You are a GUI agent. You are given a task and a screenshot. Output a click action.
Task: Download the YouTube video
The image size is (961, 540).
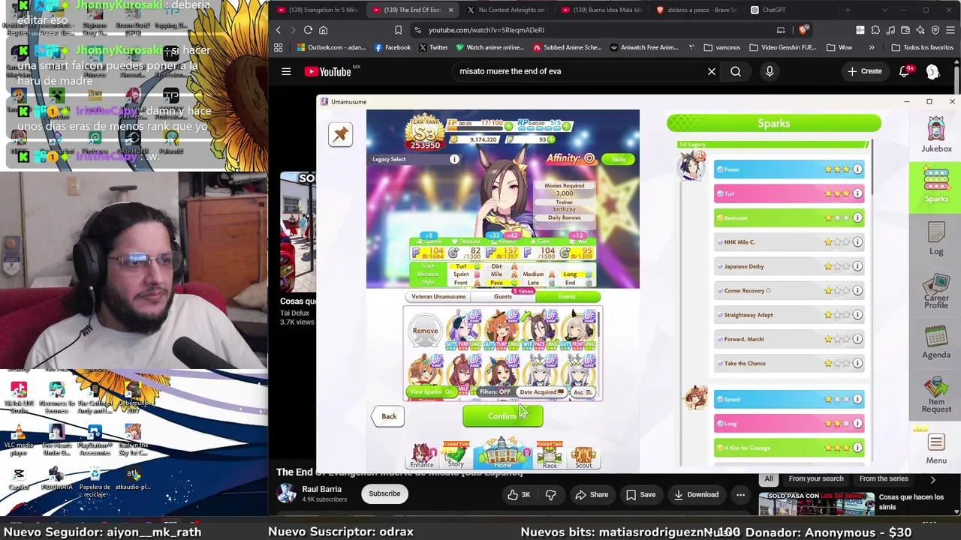point(696,494)
